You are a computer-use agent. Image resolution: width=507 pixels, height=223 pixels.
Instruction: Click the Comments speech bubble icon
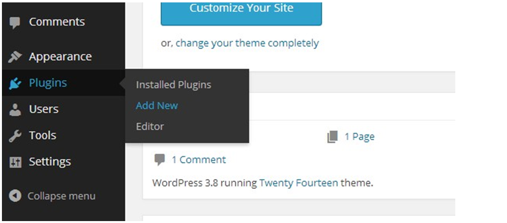(14, 23)
